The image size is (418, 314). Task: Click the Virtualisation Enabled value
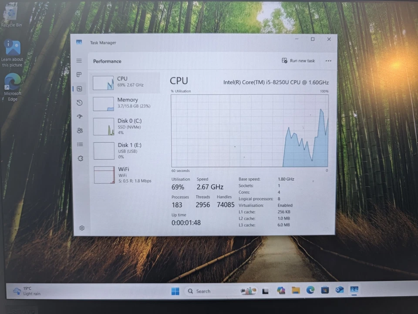click(285, 205)
